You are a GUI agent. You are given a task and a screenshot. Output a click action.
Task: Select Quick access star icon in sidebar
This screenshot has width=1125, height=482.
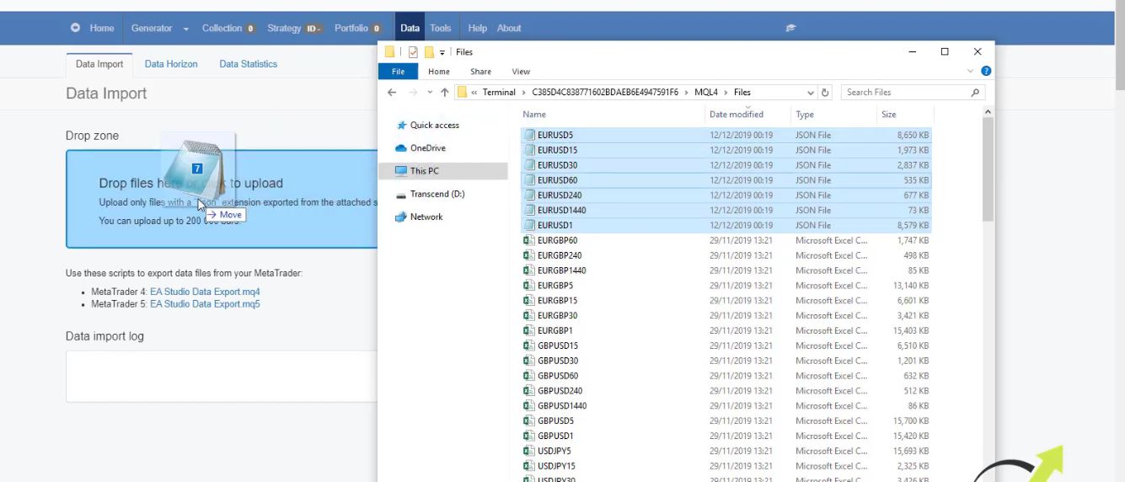(x=401, y=126)
